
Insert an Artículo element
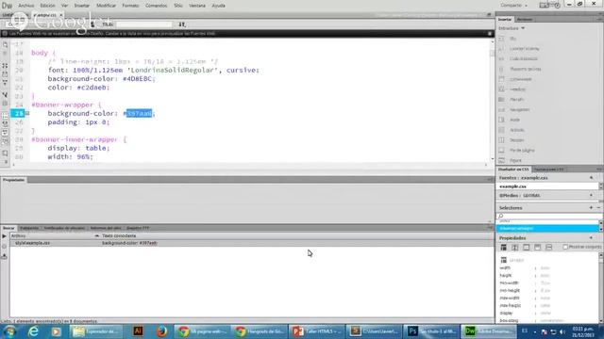coord(516,130)
